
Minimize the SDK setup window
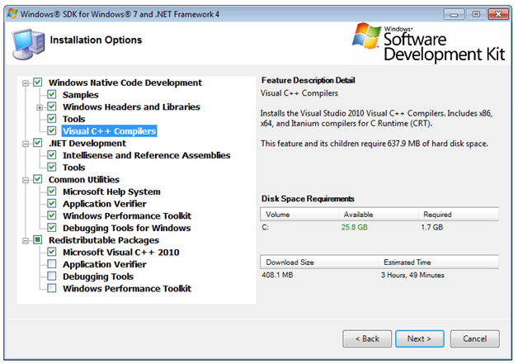454,14
